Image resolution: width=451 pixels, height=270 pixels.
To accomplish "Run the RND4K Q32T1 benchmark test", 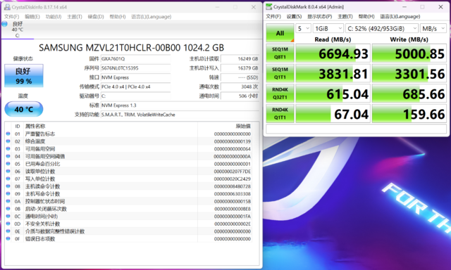I will 280,94.
